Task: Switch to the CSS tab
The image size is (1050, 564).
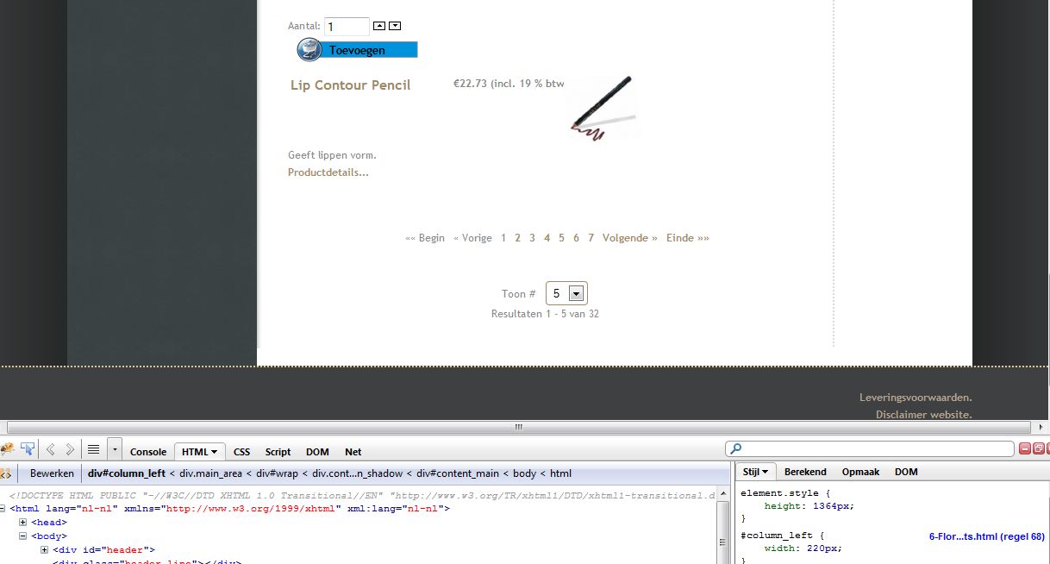Action: pyautogui.click(x=241, y=452)
